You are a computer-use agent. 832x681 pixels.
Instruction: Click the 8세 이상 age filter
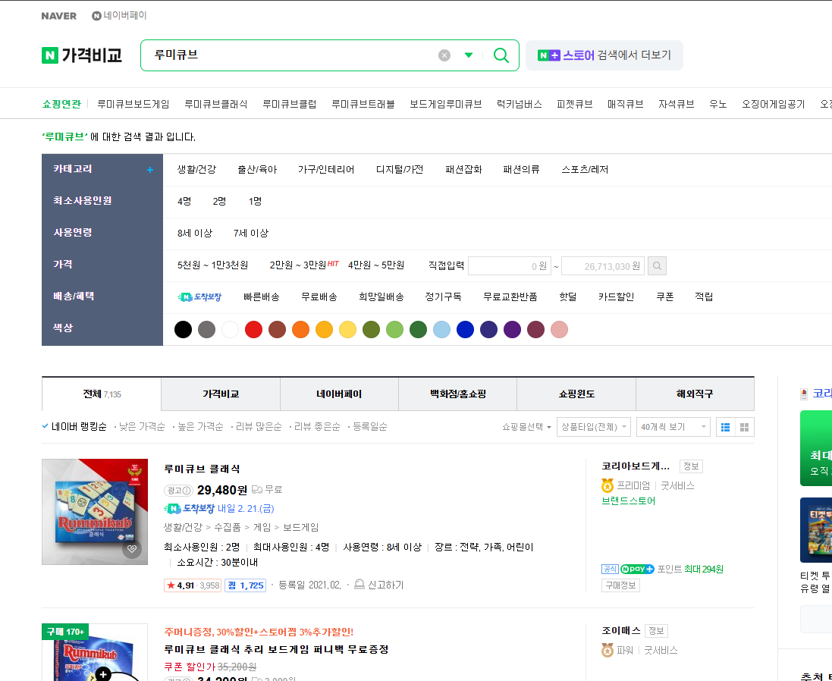coord(195,234)
